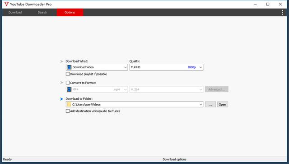Viewport: 289px width, 164px height.
Task: Click the Advanced... button
Action: tap(217, 89)
